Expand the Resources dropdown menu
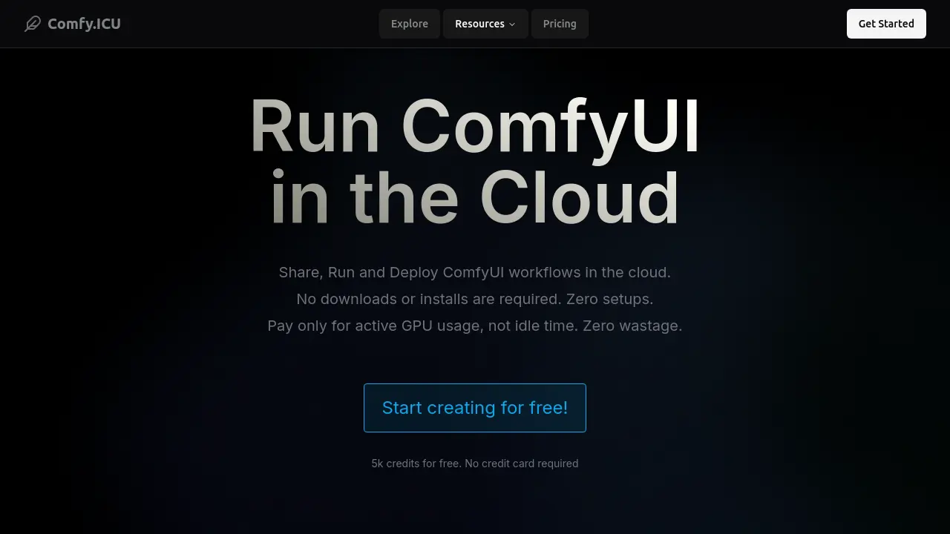950x534 pixels. coord(485,24)
